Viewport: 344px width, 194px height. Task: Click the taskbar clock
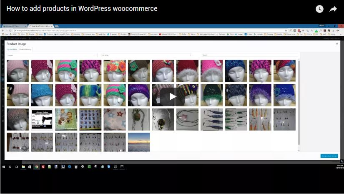pyautogui.click(x=339, y=167)
